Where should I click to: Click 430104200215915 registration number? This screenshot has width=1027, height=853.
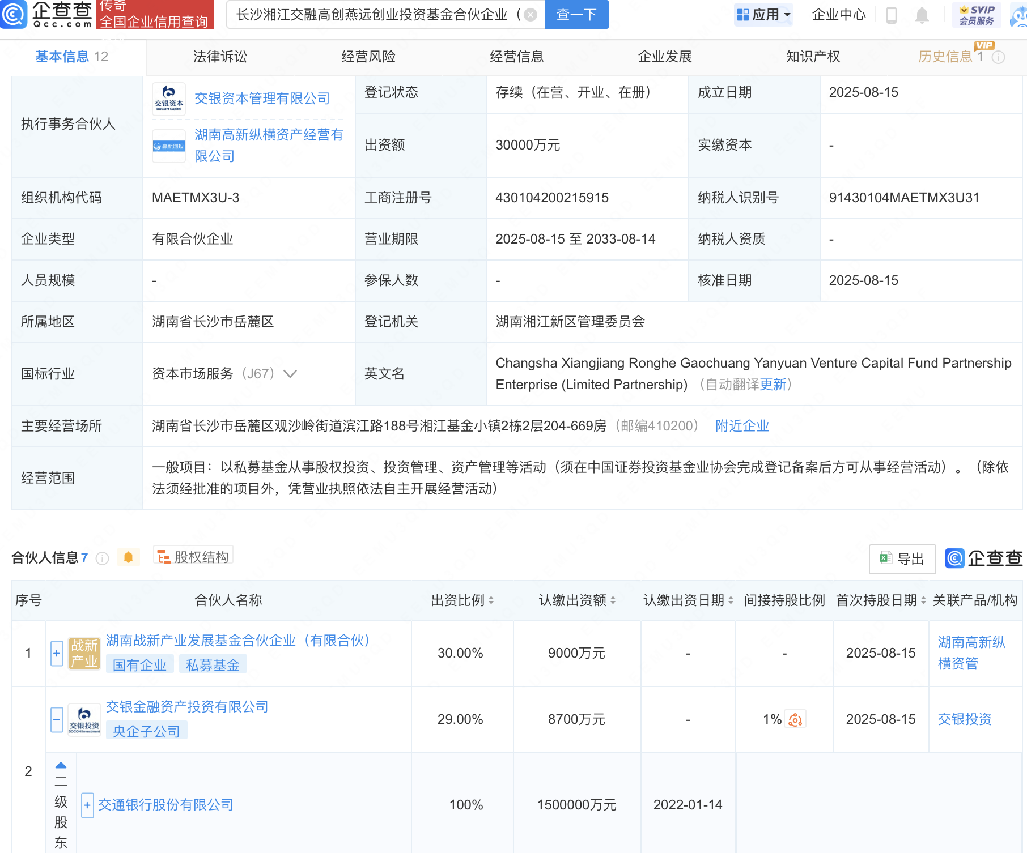click(552, 198)
